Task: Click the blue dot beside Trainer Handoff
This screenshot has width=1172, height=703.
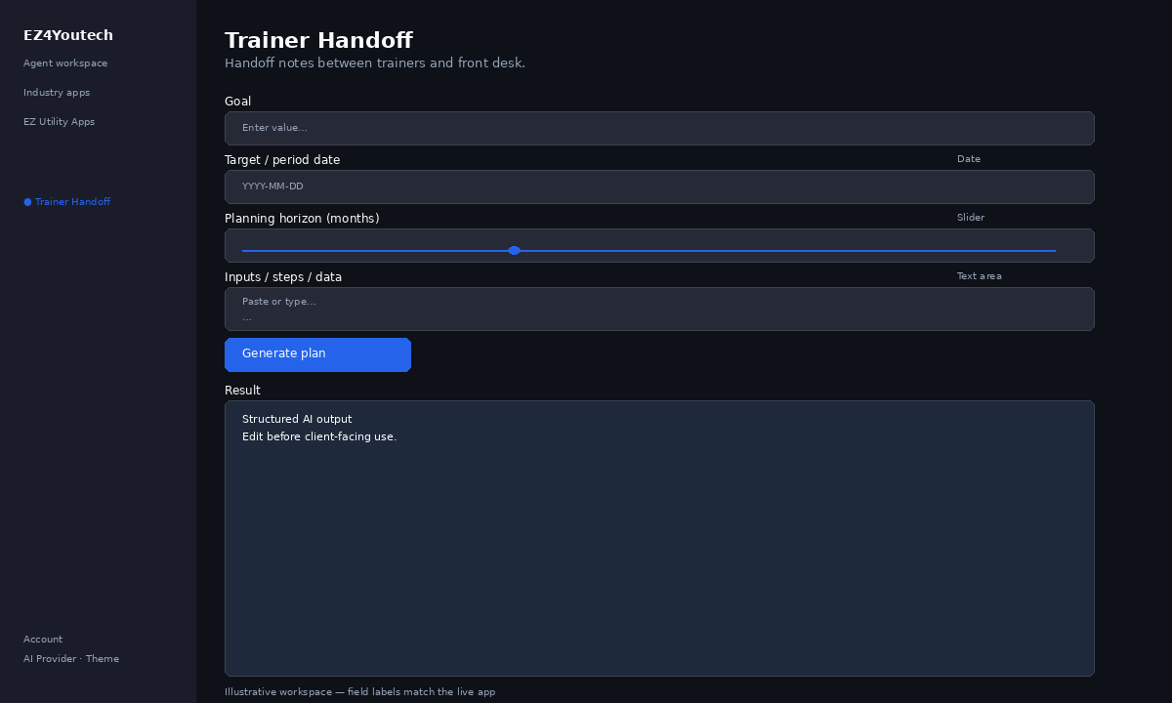Action: click(x=27, y=202)
